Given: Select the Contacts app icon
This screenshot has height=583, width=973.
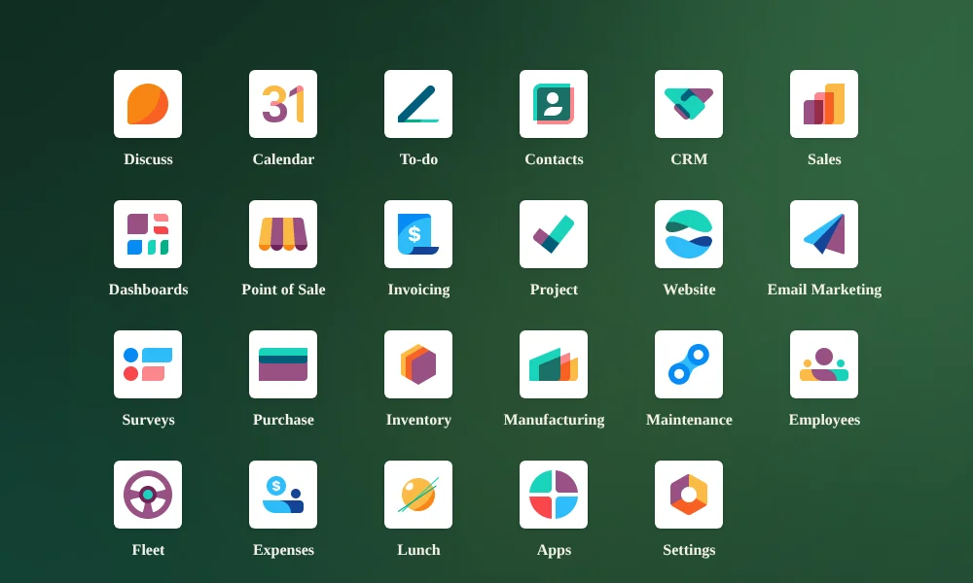Looking at the screenshot, I should tap(554, 104).
